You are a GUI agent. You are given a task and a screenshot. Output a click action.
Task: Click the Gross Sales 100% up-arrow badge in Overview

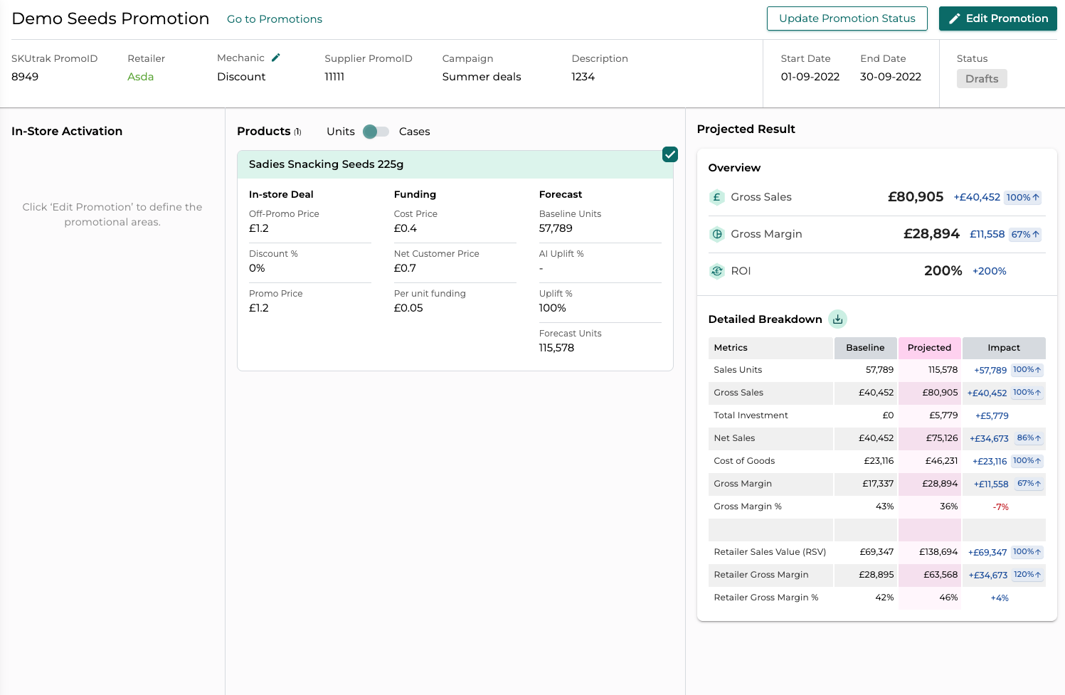click(1023, 197)
